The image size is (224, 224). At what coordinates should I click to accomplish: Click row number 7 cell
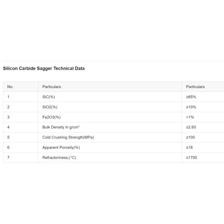point(8,157)
